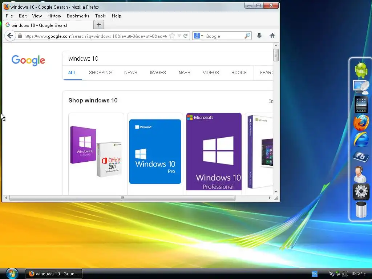Click the vertical scrollbar down arrow

(x=276, y=192)
